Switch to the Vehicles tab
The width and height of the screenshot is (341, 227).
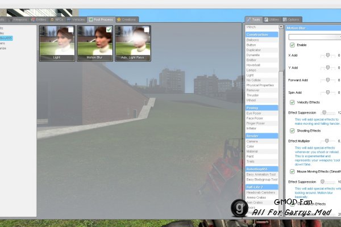click(76, 19)
